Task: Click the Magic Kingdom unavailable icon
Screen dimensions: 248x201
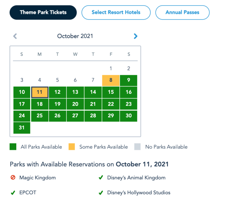Action: [x=13, y=178]
